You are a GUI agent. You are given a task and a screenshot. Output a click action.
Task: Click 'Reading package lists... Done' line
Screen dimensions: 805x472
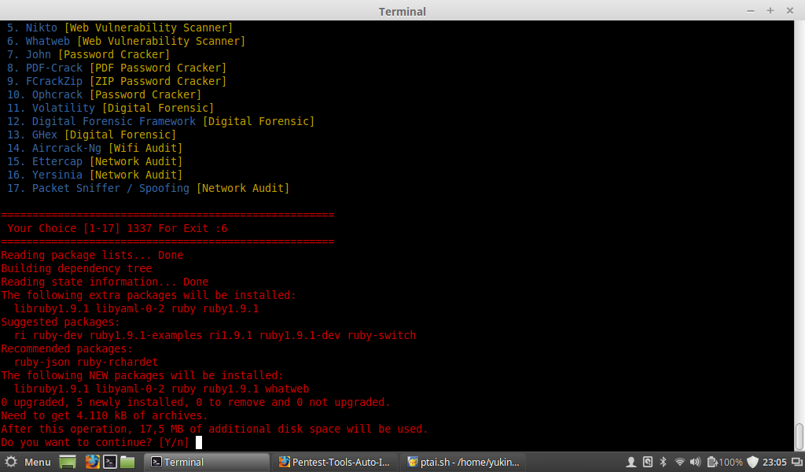click(x=92, y=255)
